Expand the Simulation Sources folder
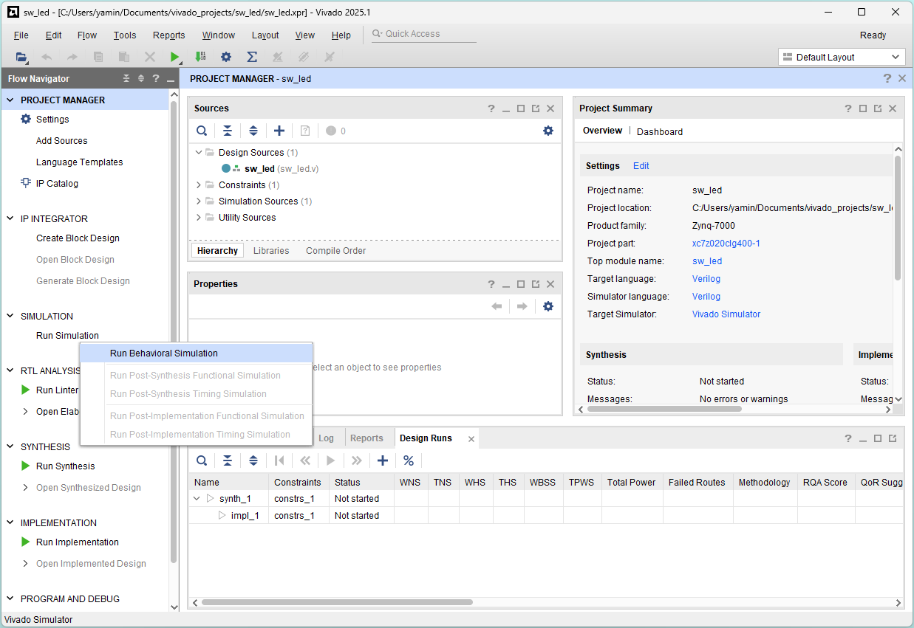This screenshot has width=914, height=628. [199, 201]
